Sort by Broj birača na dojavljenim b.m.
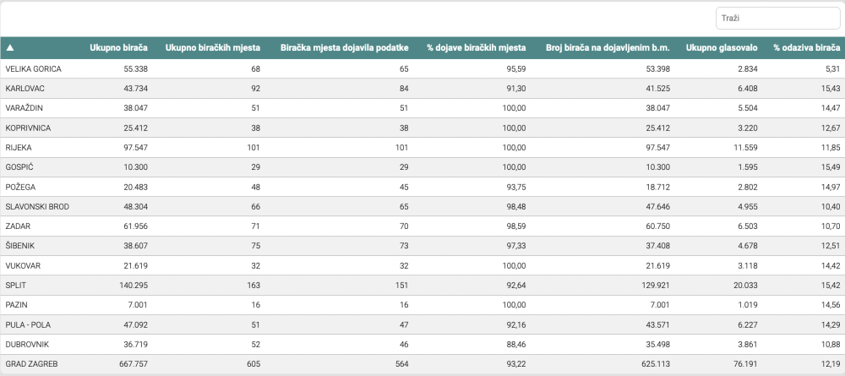The width and height of the screenshot is (845, 376). [608, 48]
